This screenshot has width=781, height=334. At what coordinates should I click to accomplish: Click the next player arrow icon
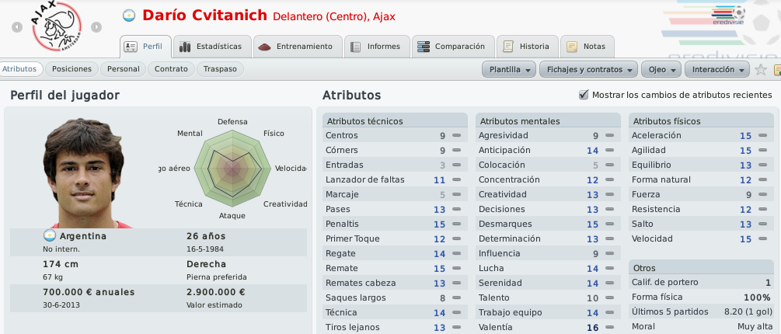(x=96, y=27)
